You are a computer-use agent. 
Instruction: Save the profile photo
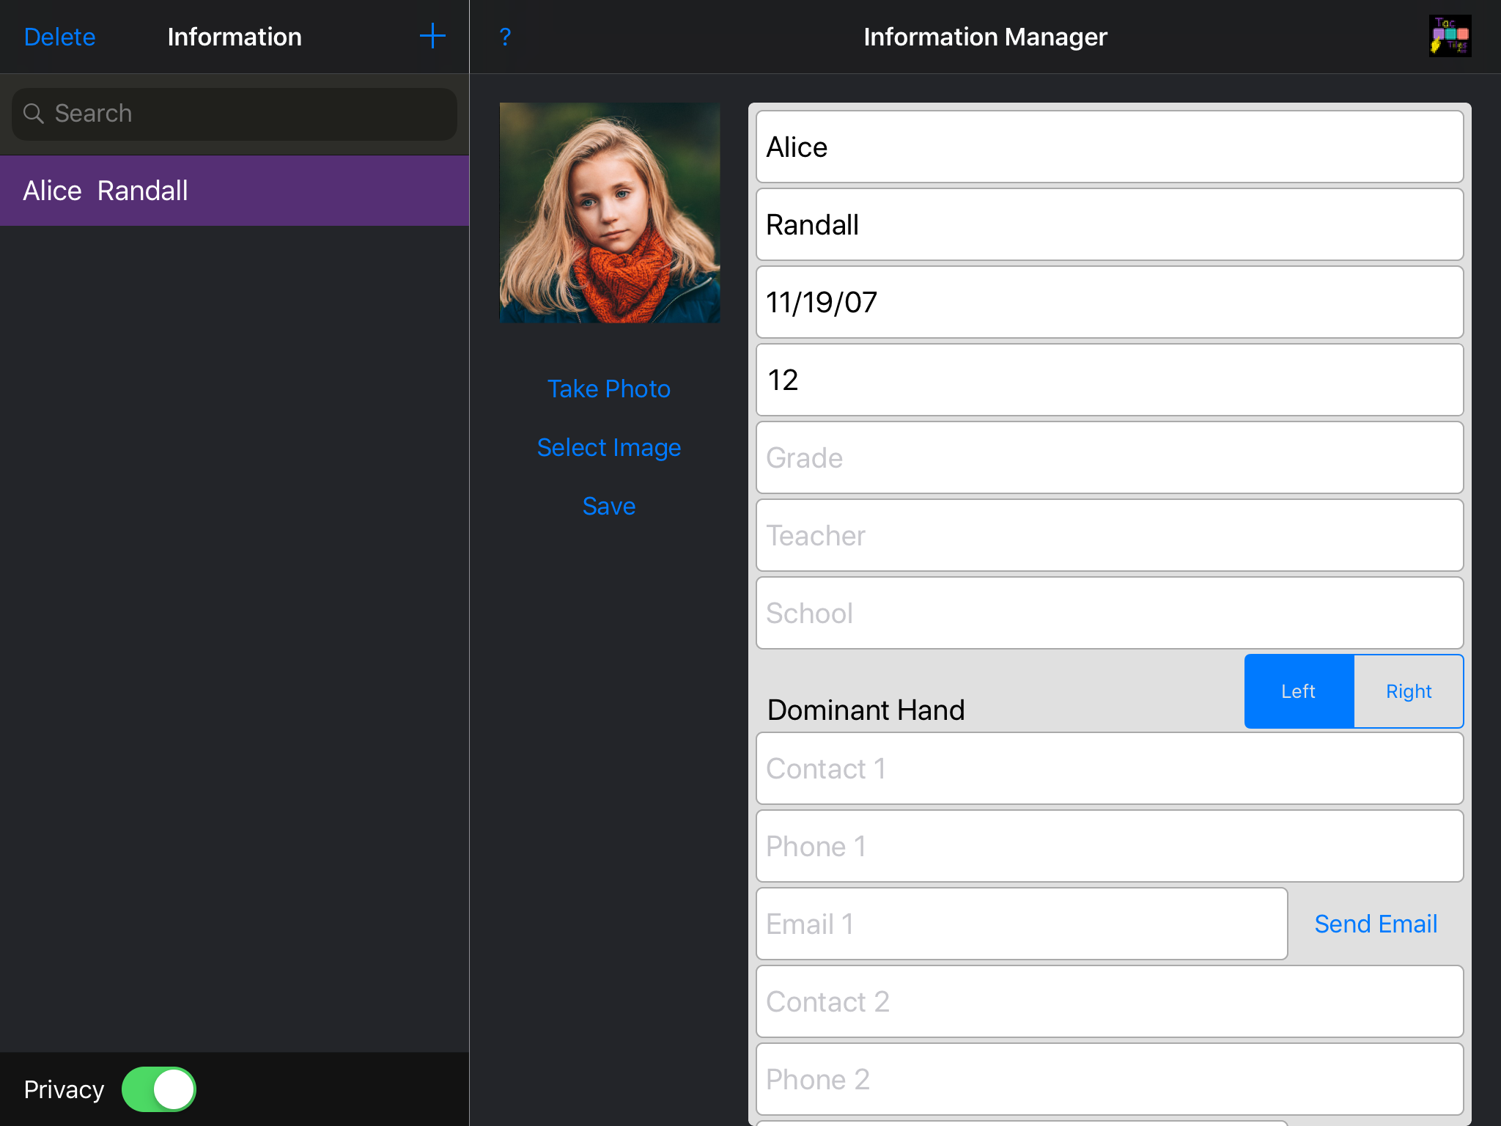click(x=608, y=506)
